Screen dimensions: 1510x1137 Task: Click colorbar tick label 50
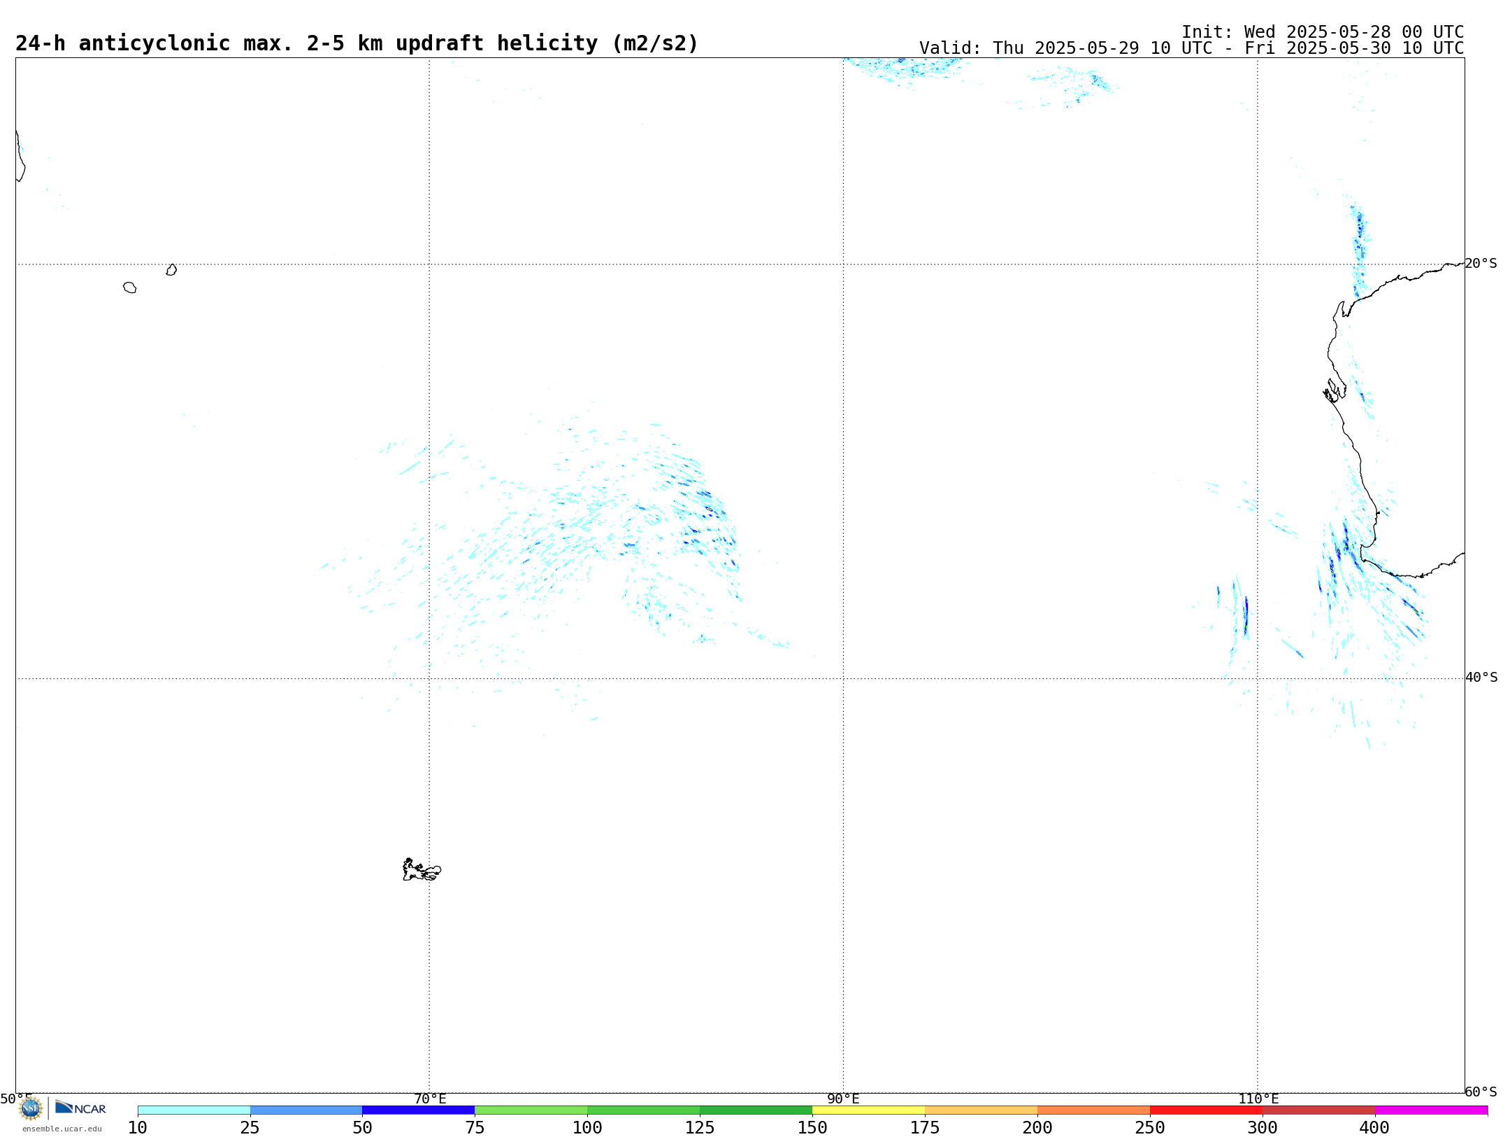(x=362, y=1128)
